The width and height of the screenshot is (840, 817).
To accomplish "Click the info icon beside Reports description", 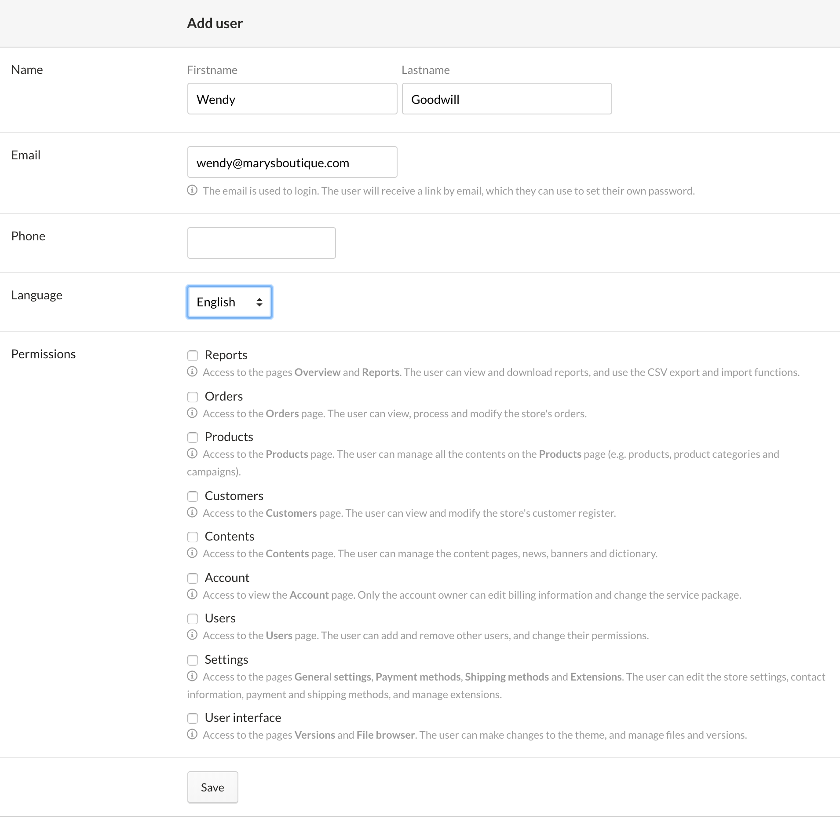I will click(x=192, y=372).
